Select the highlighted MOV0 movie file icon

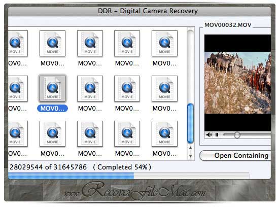(x=52, y=88)
